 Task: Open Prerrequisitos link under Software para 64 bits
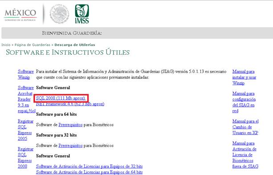(x=70, y=125)
